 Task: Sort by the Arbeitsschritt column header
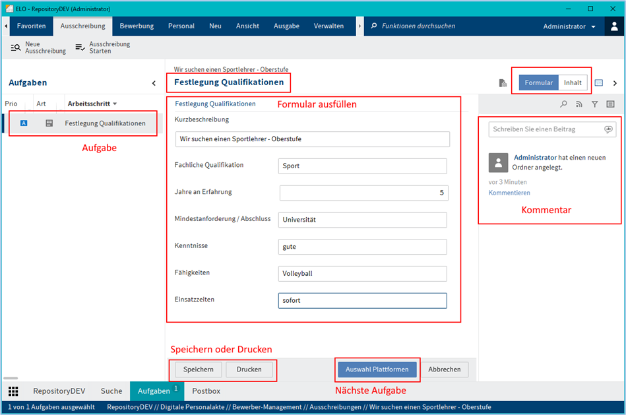pos(92,104)
